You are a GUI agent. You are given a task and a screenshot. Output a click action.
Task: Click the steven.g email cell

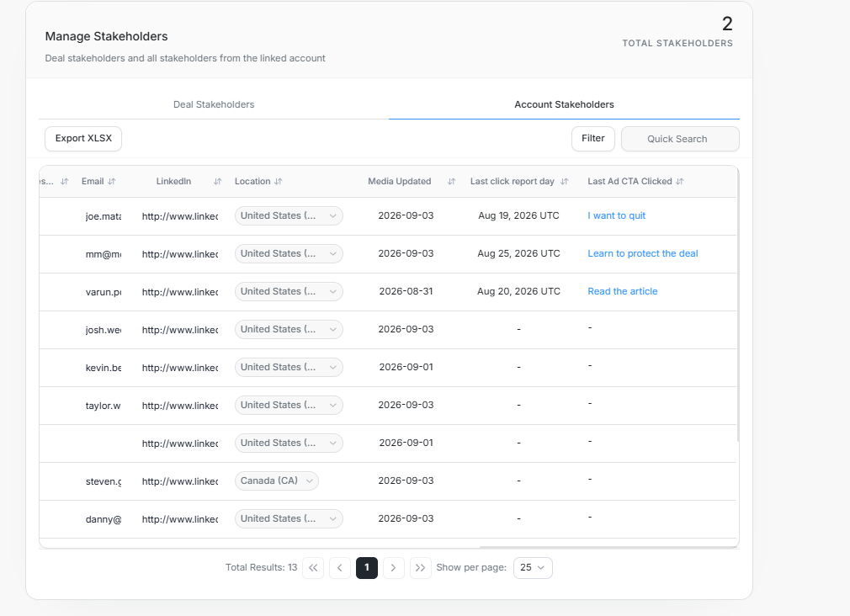click(x=104, y=481)
